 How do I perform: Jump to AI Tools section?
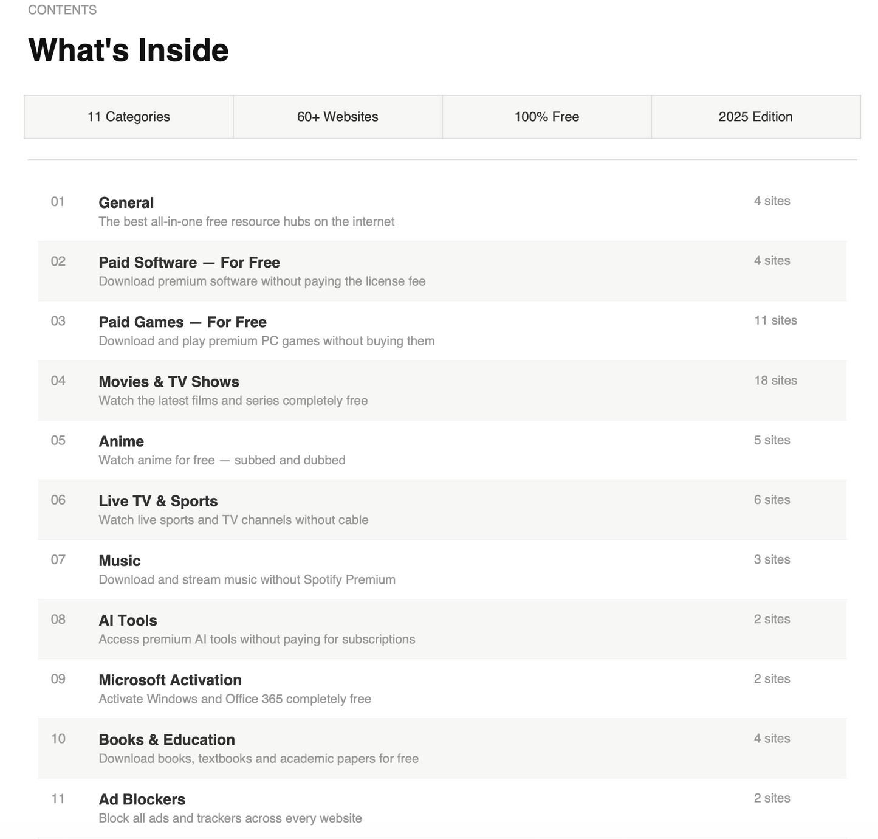442,628
